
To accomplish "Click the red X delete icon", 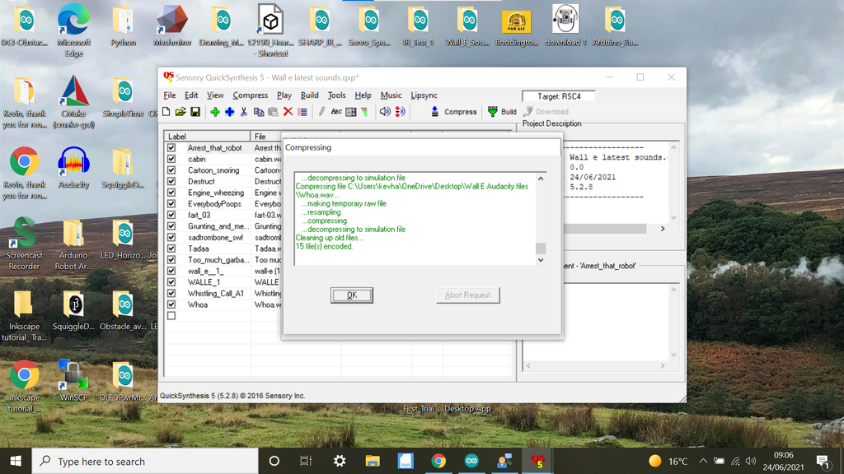I will pyautogui.click(x=288, y=112).
